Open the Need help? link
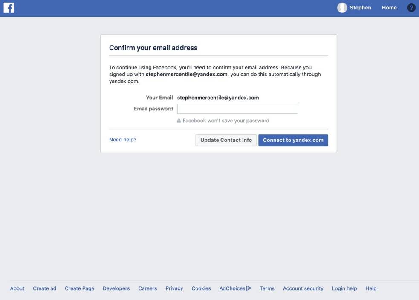Viewport: 419px width, 300px height. coord(123,140)
